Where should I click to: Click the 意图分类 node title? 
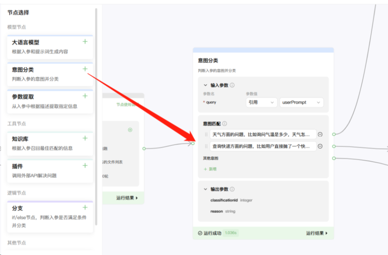(208, 60)
